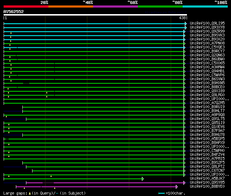Image resolution: width=231 pixels, height=196 pixels.
Task: Select the UniRef100_Q9SY85 hit label
Action: pos(207,183)
